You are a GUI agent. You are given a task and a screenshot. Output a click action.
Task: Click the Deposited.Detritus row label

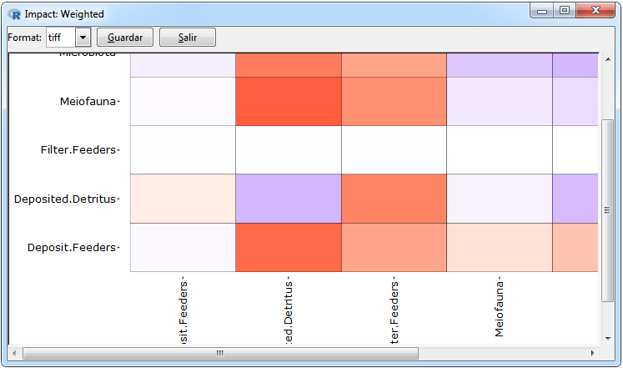click(x=67, y=199)
